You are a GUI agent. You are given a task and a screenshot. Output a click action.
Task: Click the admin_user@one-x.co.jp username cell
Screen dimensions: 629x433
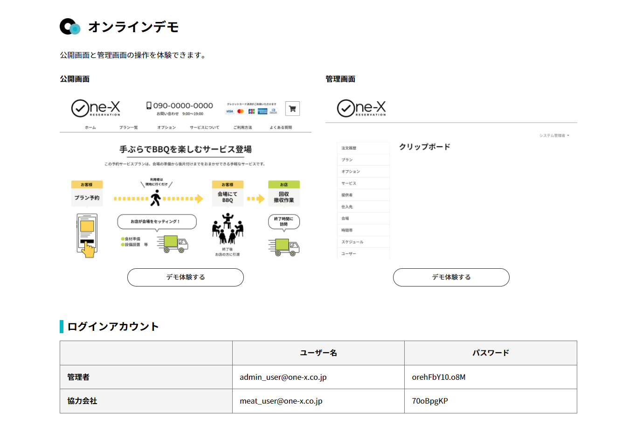coord(283,377)
